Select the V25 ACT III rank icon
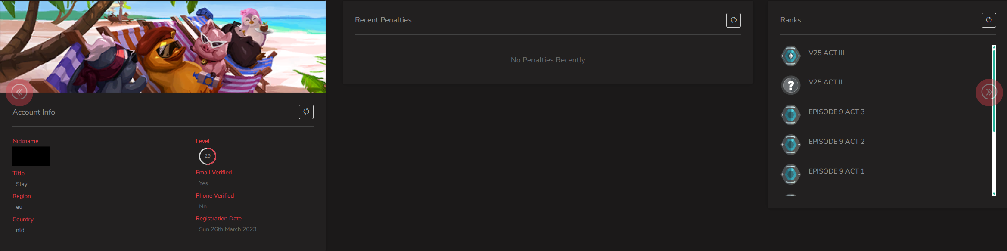Image resolution: width=1007 pixels, height=251 pixels. [x=791, y=56]
